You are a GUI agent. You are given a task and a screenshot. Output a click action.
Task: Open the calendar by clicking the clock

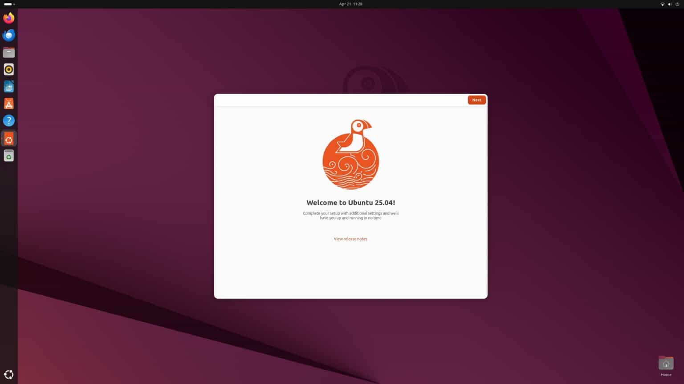(350, 4)
